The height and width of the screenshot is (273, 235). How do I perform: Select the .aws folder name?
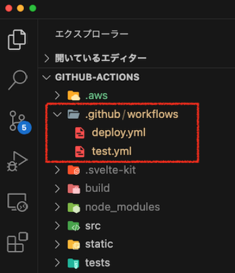click(x=97, y=96)
